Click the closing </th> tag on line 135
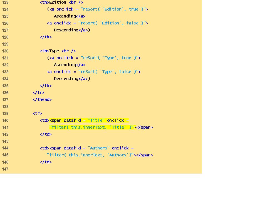 pos(46,86)
